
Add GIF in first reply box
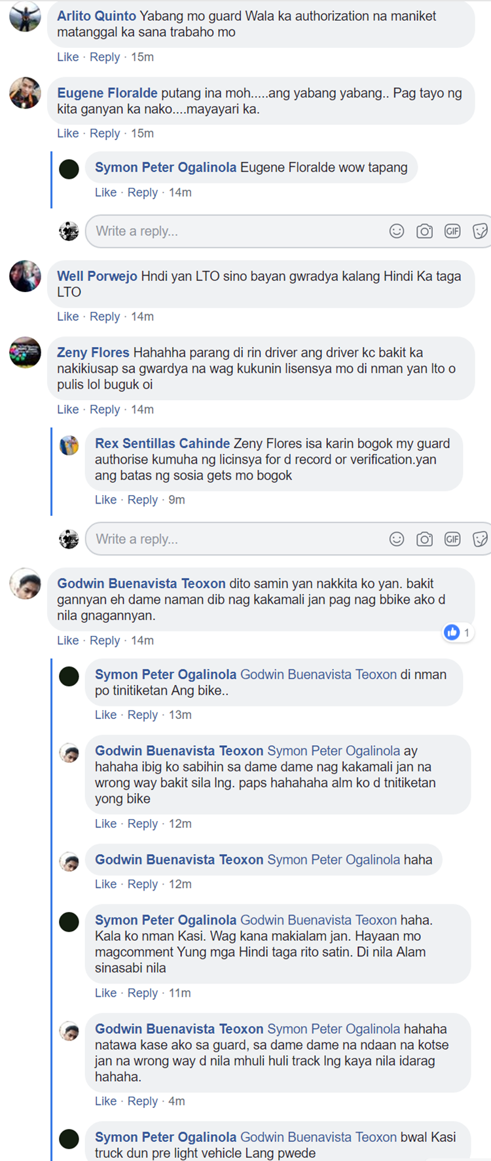coord(452,231)
